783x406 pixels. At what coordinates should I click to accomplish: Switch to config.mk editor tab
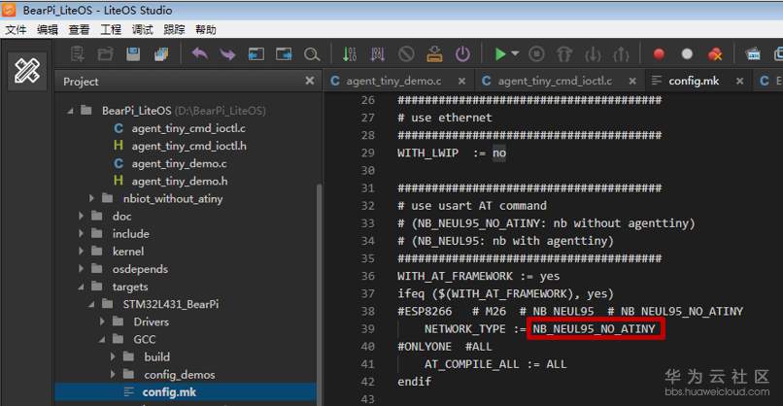pos(694,81)
